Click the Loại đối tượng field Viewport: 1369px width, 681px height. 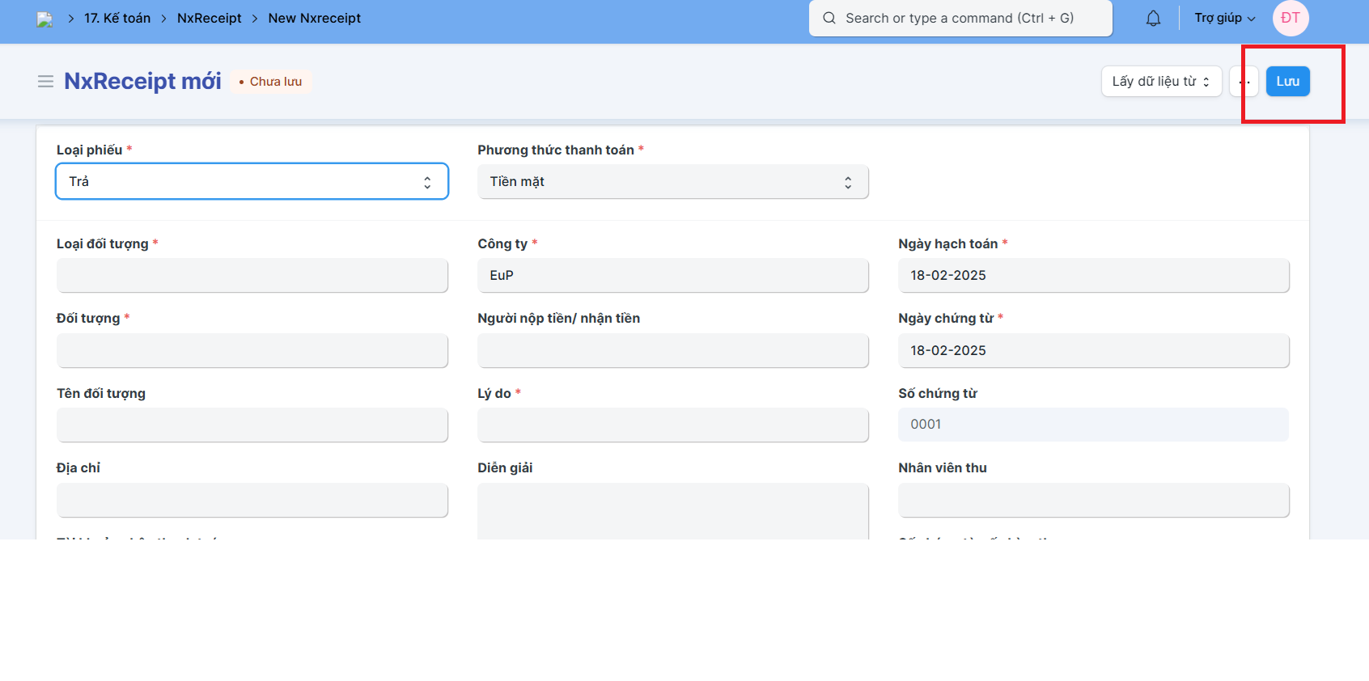point(252,276)
